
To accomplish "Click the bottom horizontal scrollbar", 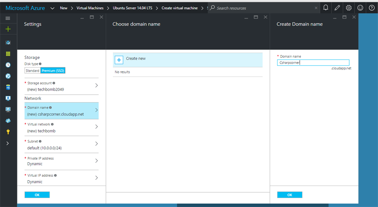I will click(252, 205).
